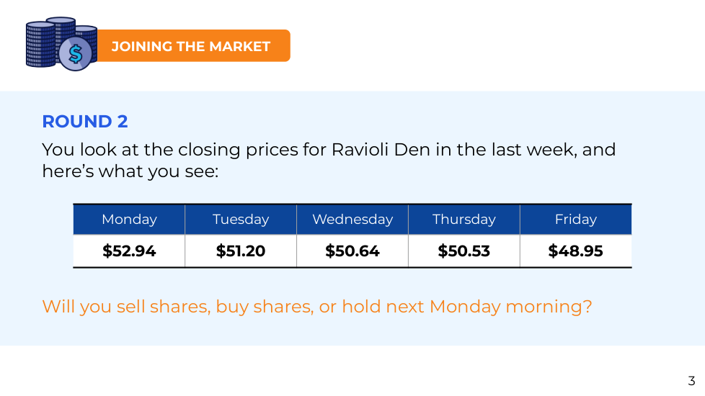This screenshot has height=396, width=705.
Task: Select the JOINING THE MARKET orange banner
Action: (192, 46)
